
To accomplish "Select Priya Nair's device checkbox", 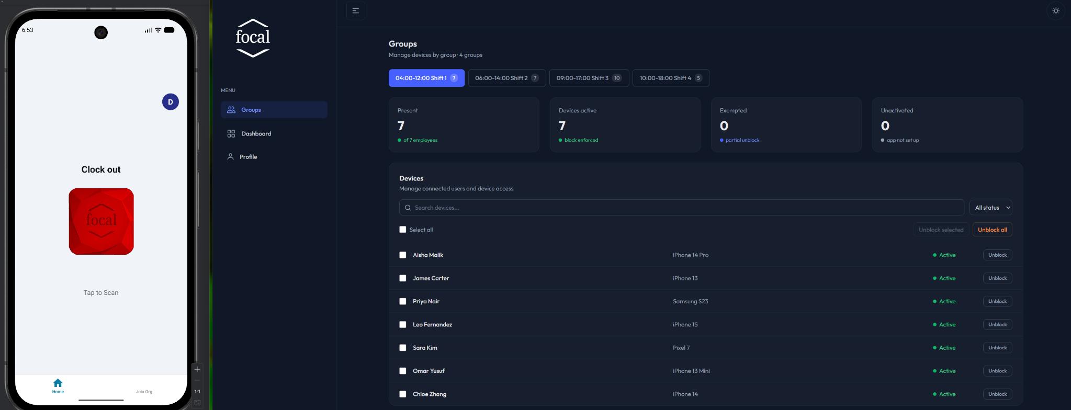I will click(x=403, y=301).
